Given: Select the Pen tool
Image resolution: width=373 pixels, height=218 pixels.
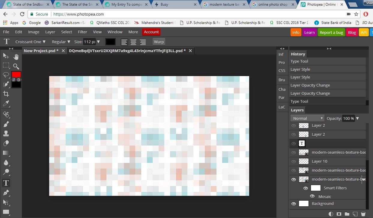Looking at the screenshot, I should [6, 193].
